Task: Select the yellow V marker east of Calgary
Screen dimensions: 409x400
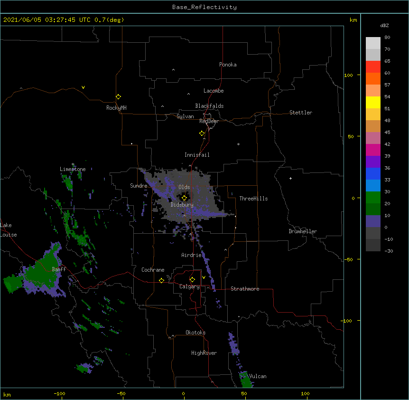Action: pyautogui.click(x=204, y=277)
